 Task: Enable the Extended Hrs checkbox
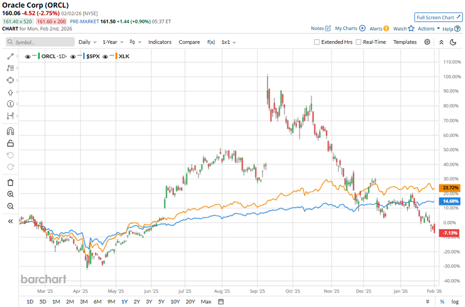pyautogui.click(x=317, y=42)
